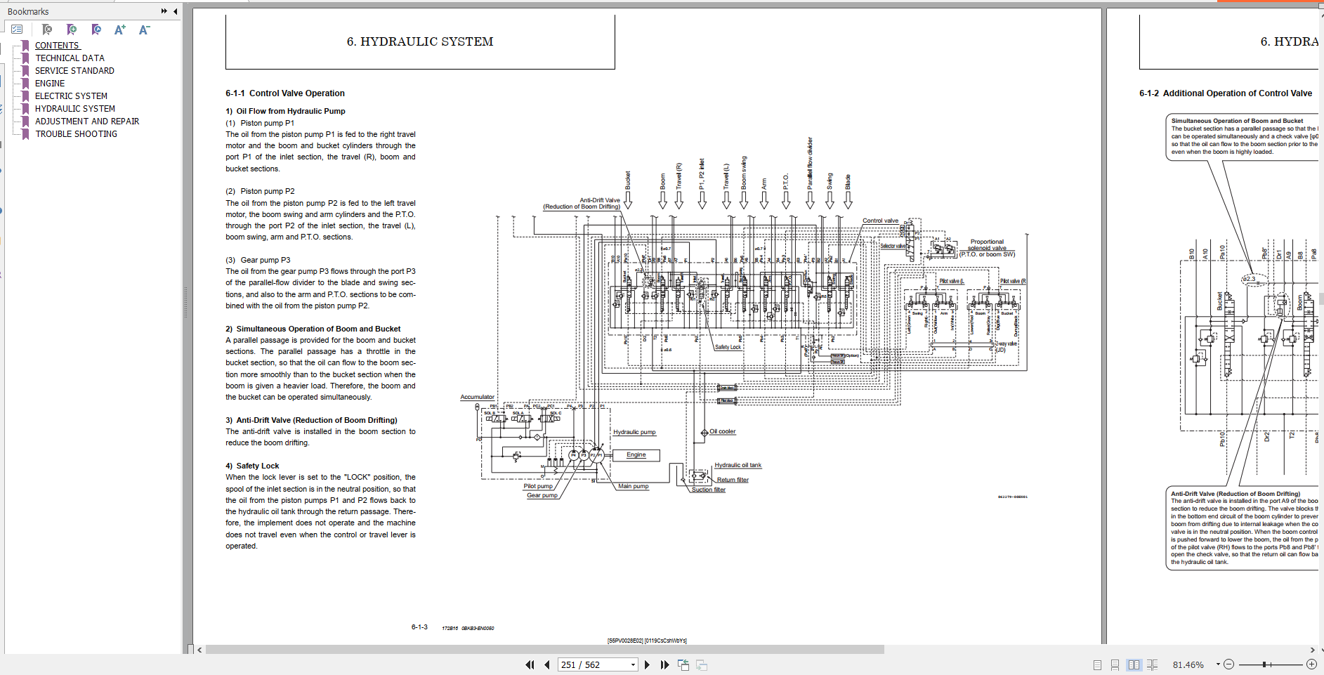Go to the next page
This screenshot has width=1324, height=675.
point(647,664)
